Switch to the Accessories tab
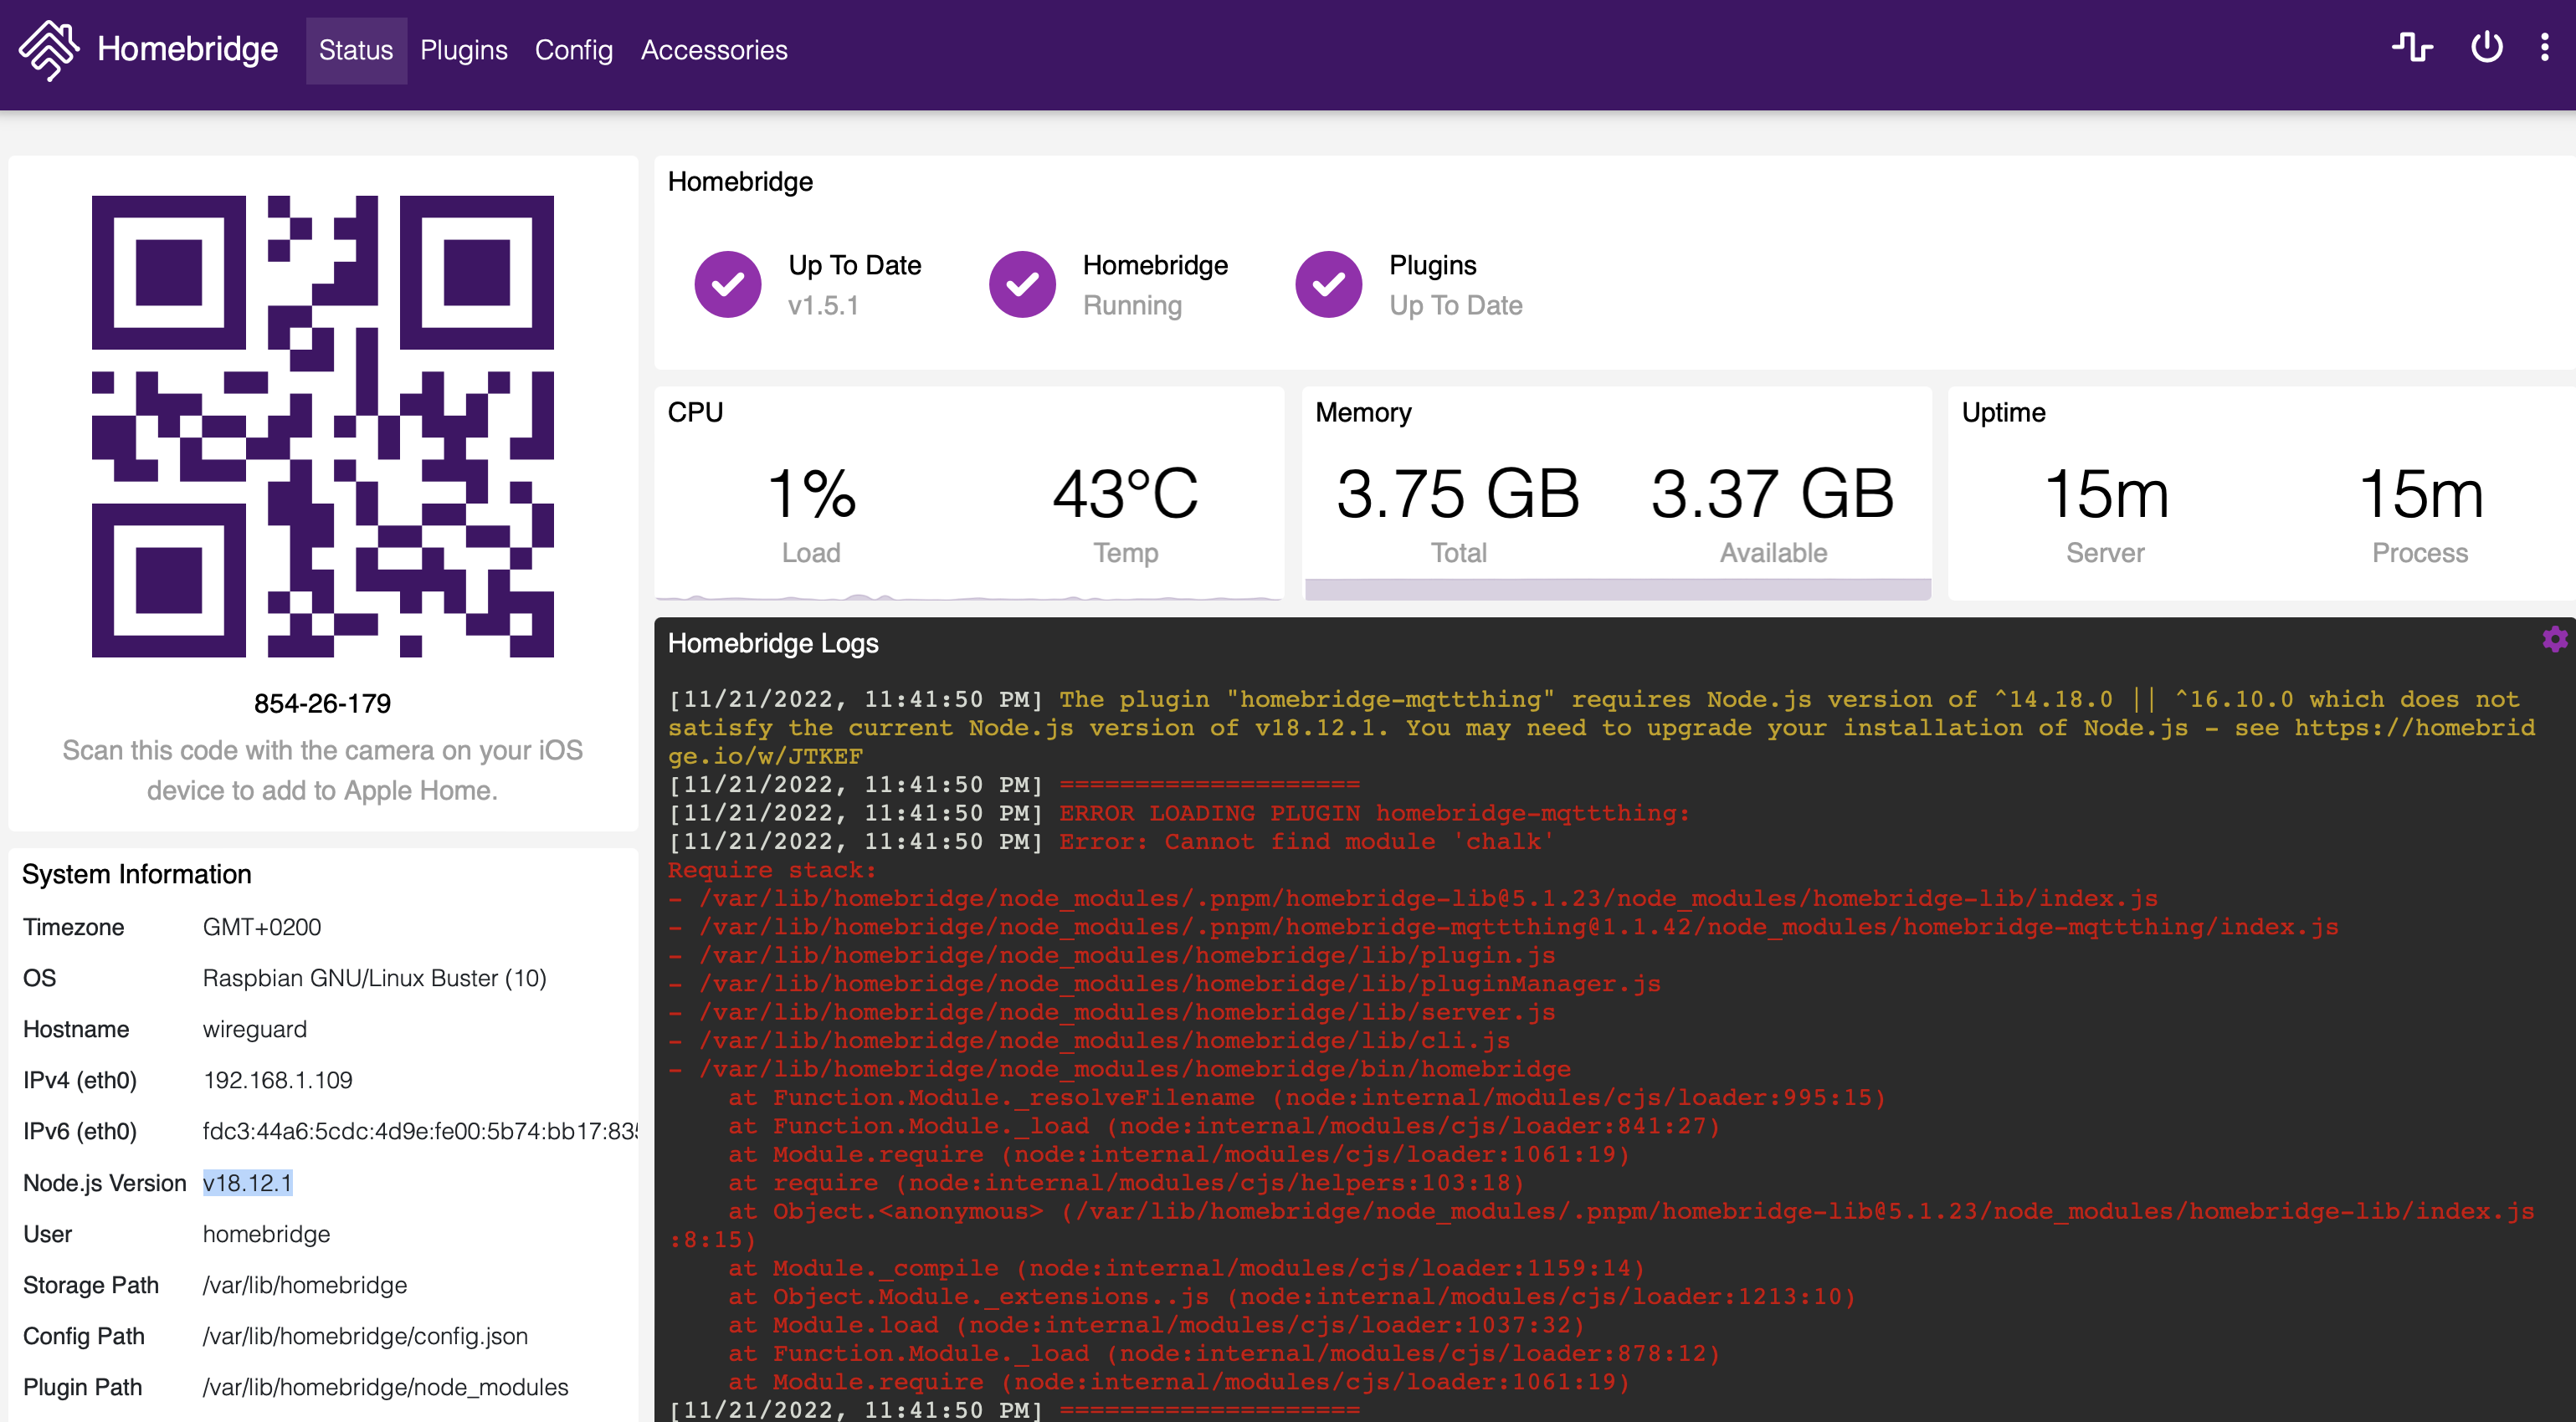Screen dimensions: 2576x1422 [714, 49]
